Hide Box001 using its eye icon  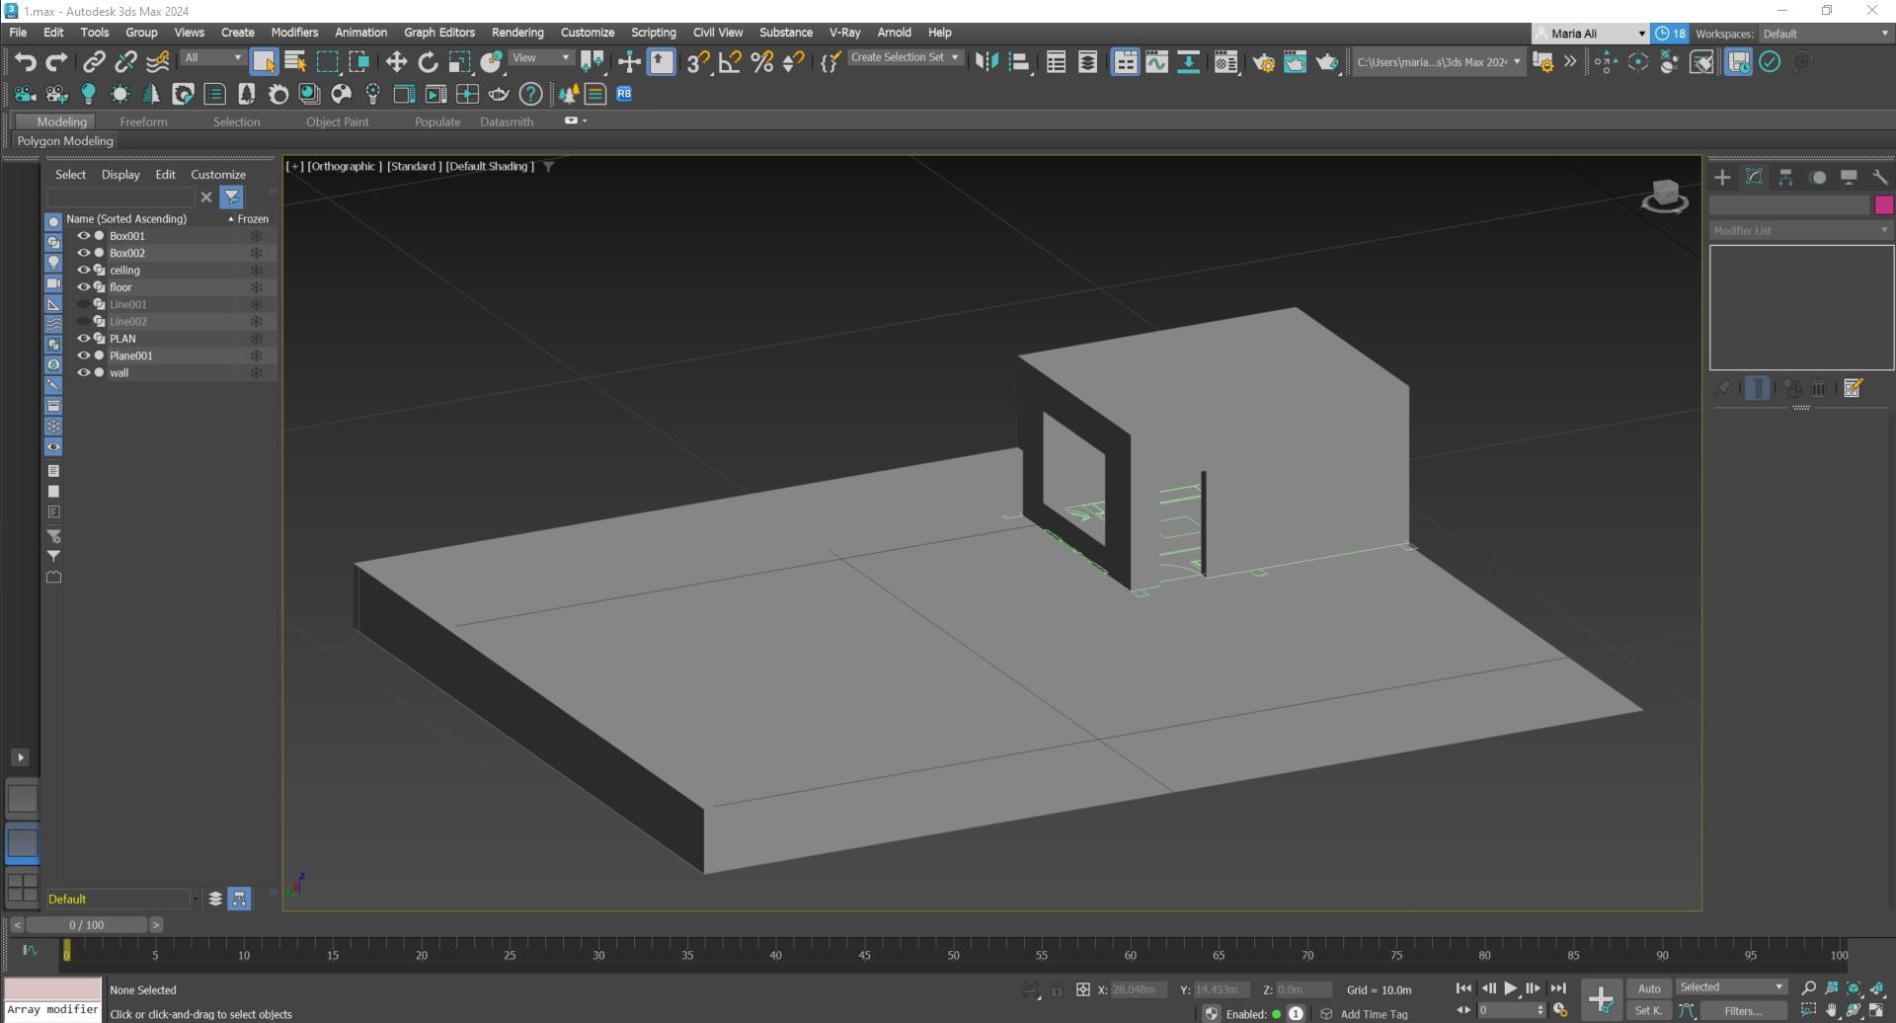pyautogui.click(x=84, y=236)
